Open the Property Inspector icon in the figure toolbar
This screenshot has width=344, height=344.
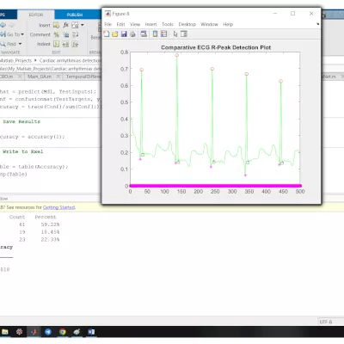(x=184, y=34)
